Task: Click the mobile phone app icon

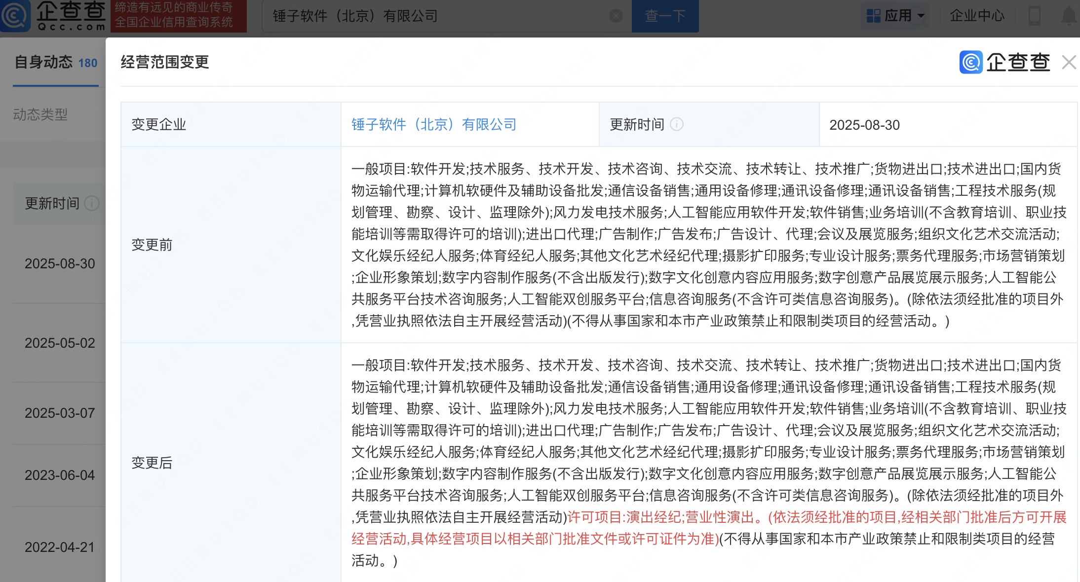Action: pos(1034,16)
